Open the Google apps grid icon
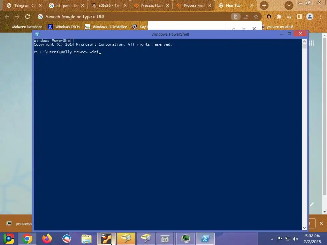Viewport: 327px width, 245px height. pos(311,43)
